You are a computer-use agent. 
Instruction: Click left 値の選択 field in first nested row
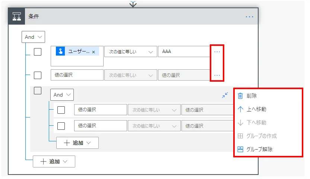click(101, 110)
